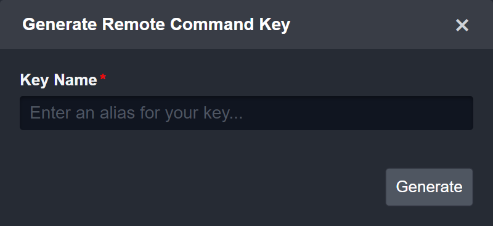This screenshot has width=493, height=226.
Task: Dismiss the dialog with the X
Action: pyautogui.click(x=462, y=25)
